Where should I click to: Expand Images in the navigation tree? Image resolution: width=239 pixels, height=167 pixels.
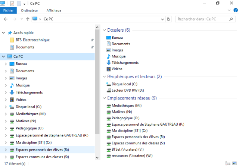tap(6, 78)
